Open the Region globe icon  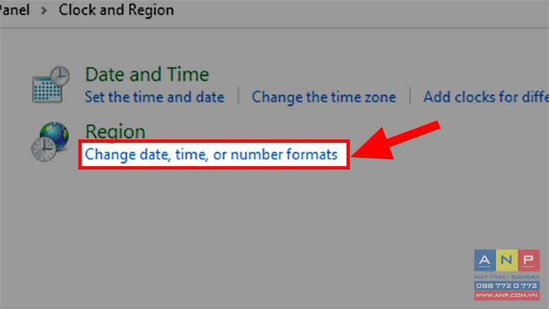click(50, 141)
